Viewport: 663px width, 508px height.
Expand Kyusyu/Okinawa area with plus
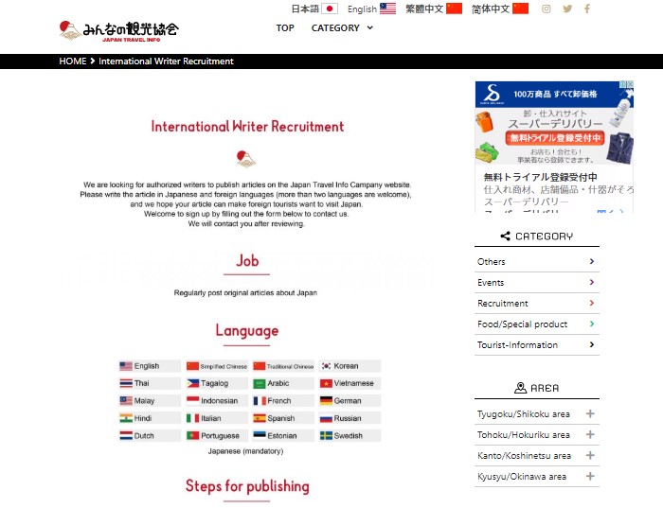pyautogui.click(x=590, y=477)
